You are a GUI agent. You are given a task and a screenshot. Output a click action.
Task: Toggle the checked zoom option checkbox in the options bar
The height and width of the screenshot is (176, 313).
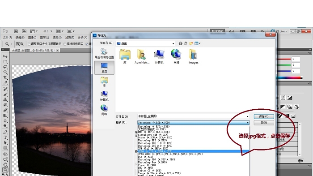click(87, 44)
